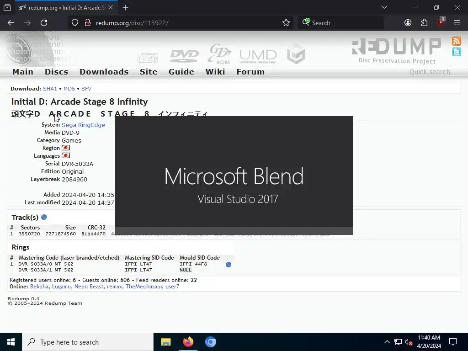Image resolution: width=468 pixels, height=351 pixels.
Task: Click the DVD logo in header
Action: pos(184,56)
